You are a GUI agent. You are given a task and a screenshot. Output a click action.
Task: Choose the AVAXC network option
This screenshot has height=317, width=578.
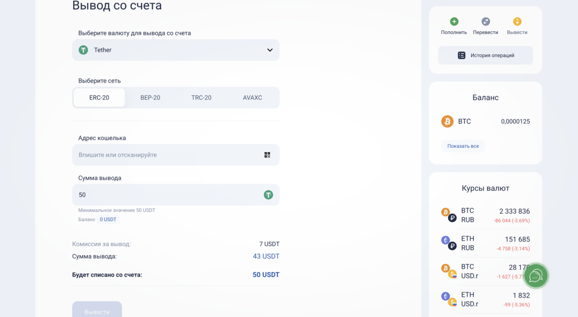[252, 97]
